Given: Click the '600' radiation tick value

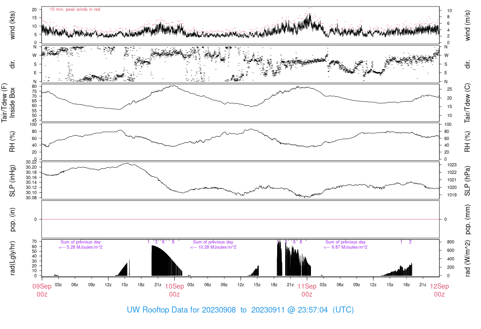Looking at the screenshot, I should [450, 251].
